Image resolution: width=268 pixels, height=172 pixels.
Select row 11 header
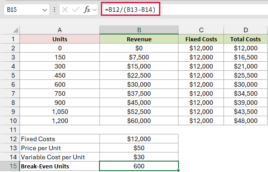coord(10,130)
